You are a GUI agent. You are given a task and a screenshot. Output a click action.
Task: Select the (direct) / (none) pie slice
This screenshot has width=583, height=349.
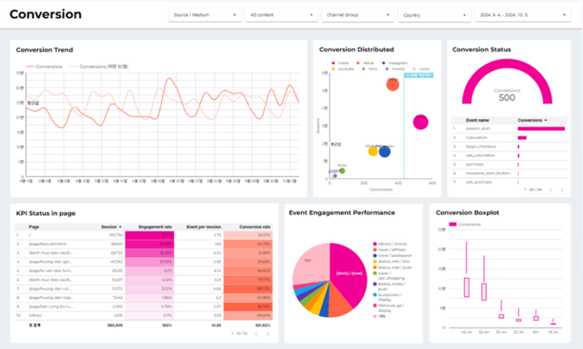click(349, 273)
